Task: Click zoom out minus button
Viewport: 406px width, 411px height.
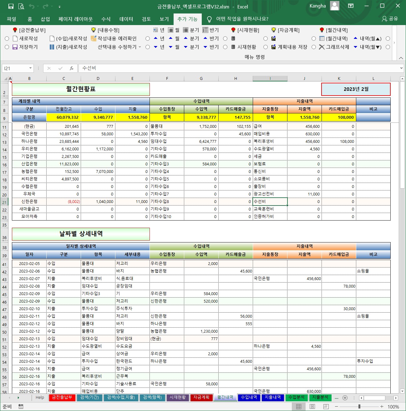Action: [x=336, y=407]
